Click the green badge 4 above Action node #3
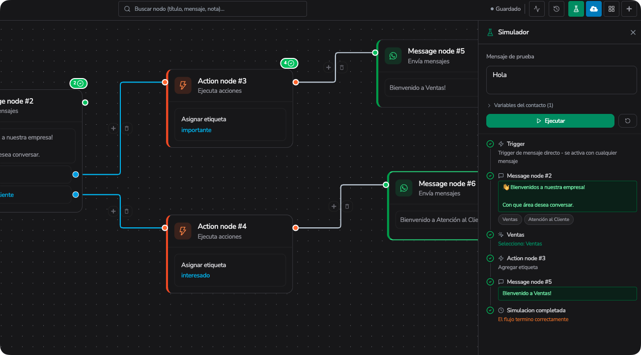641x355 pixels. coord(289,63)
